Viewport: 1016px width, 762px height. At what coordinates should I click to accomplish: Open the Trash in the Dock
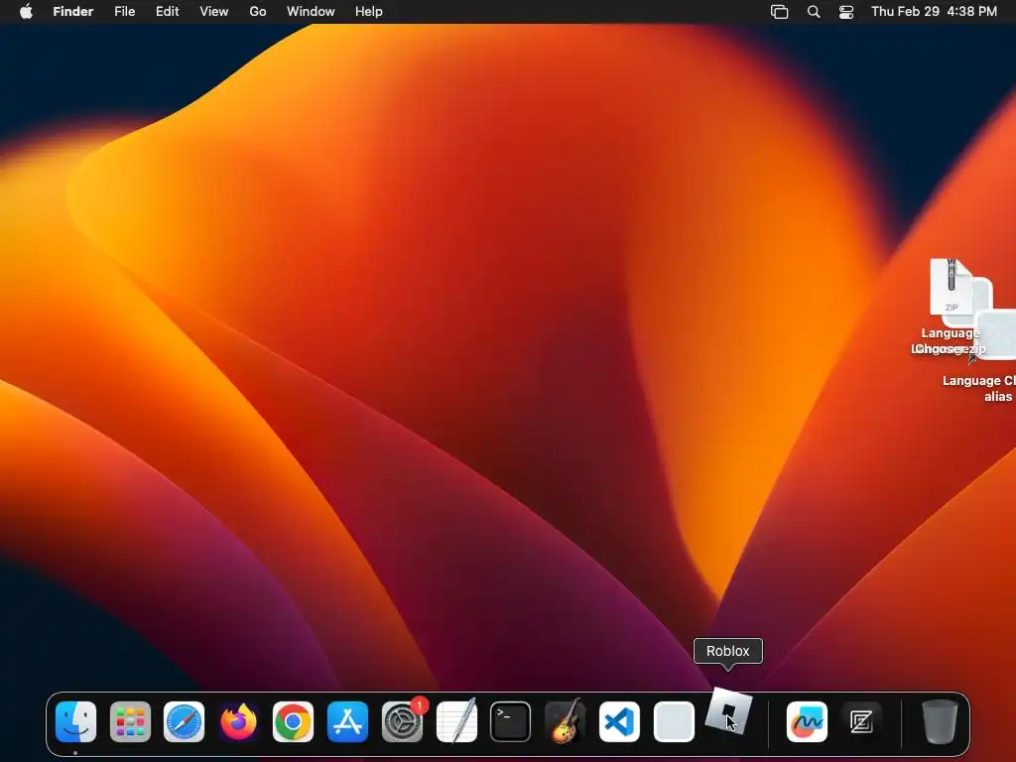pyautogui.click(x=940, y=721)
